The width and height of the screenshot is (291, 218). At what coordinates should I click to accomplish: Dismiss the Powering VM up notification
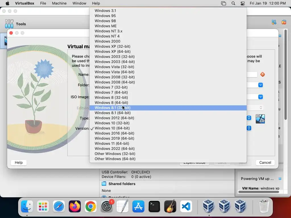[280, 179]
